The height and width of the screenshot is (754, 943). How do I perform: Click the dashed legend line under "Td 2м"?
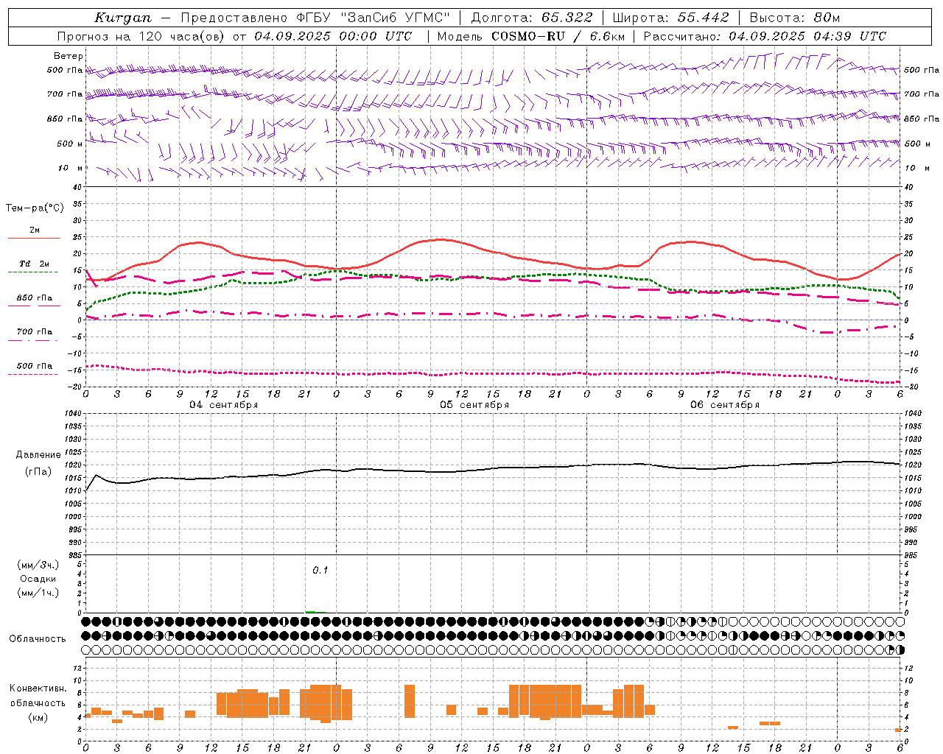point(32,272)
